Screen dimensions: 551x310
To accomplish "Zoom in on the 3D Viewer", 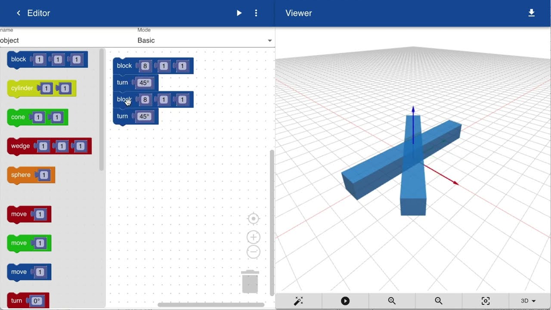I will 392,301.
